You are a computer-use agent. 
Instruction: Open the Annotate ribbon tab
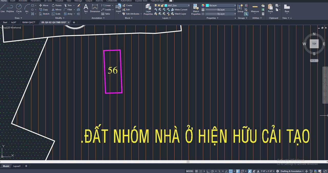coord(23,1)
